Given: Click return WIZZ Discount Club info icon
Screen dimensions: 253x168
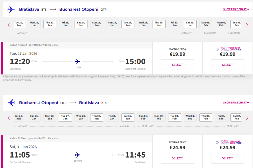Looking at the screenshot, I should coord(217,142).
